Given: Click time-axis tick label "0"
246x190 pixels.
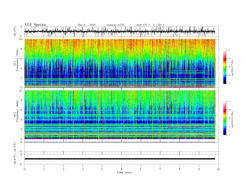Looking at the screenshot, I should (25, 169).
